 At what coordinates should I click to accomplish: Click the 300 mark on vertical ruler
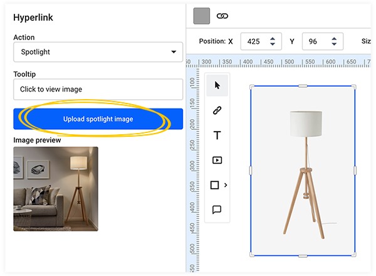click(192, 166)
